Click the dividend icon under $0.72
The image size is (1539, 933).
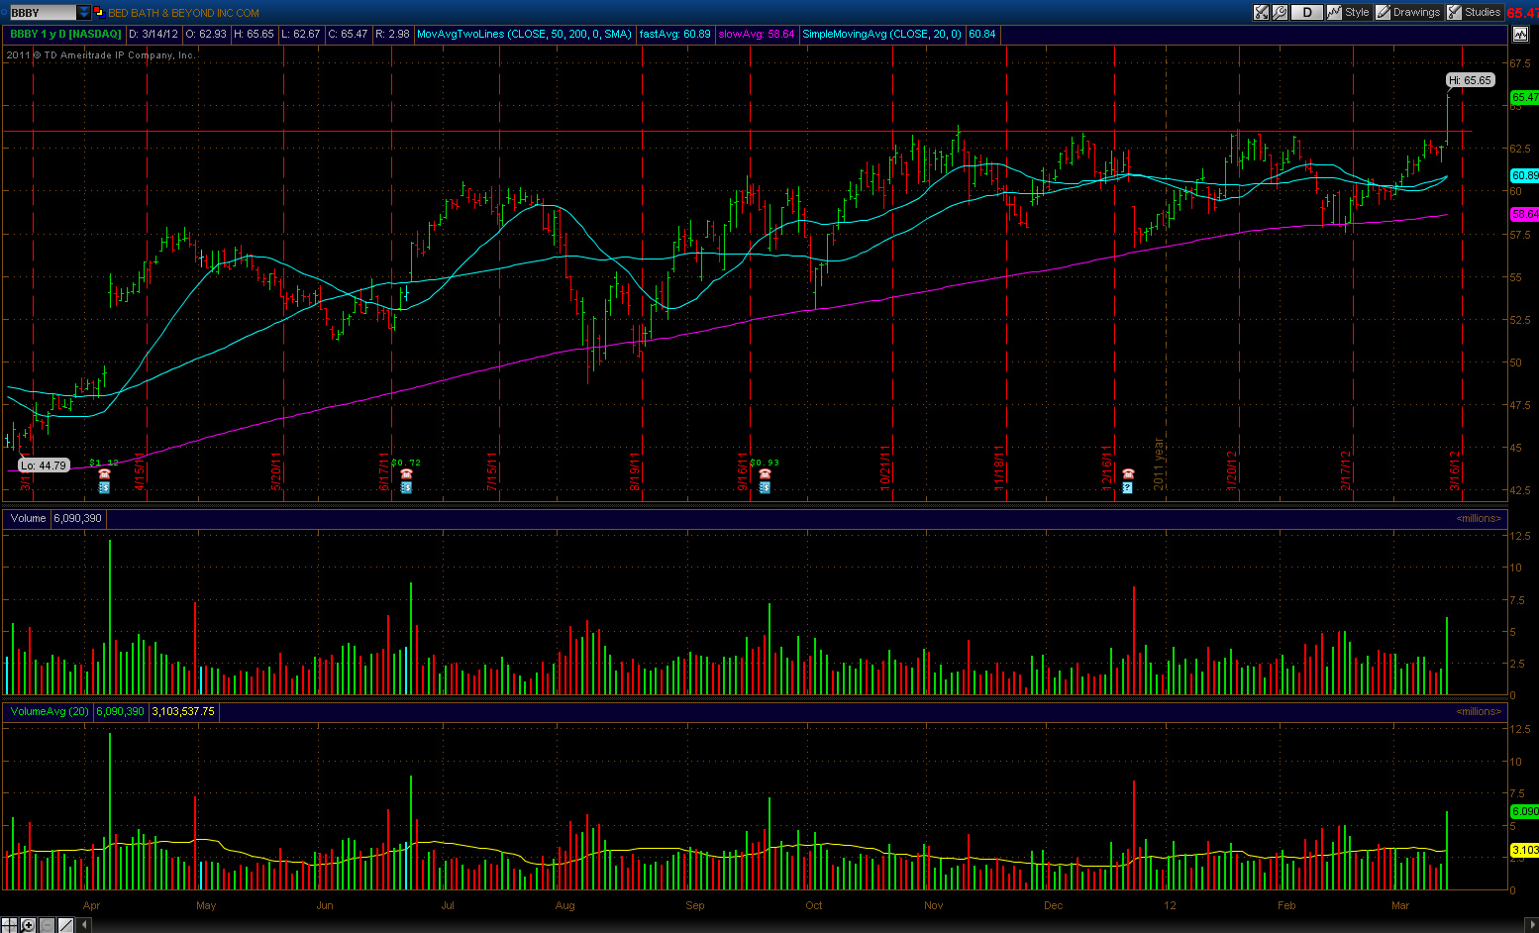[406, 487]
